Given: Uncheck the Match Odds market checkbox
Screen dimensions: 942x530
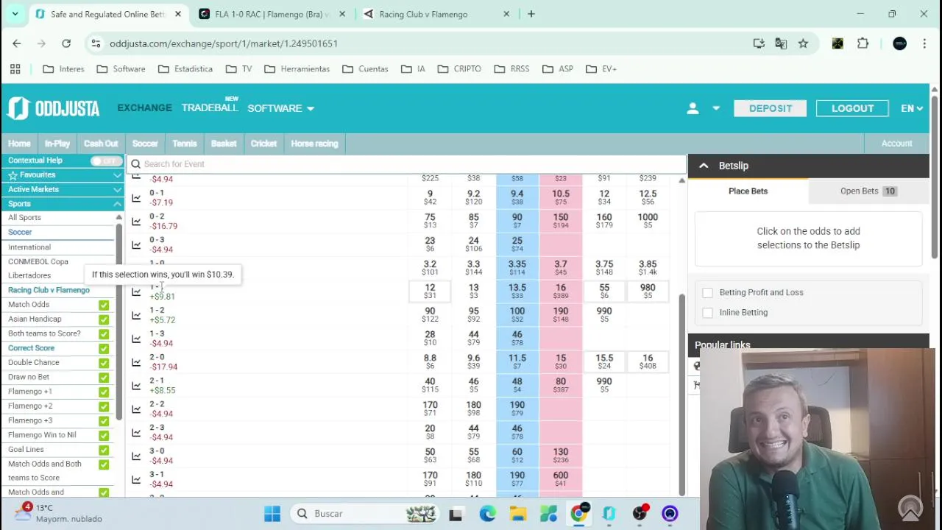Looking at the screenshot, I should coord(104,305).
